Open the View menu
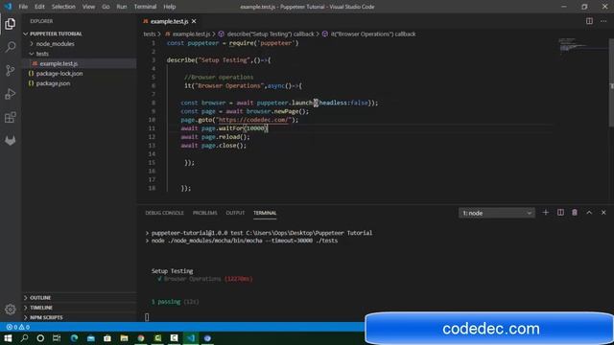 pyautogui.click(x=88, y=7)
